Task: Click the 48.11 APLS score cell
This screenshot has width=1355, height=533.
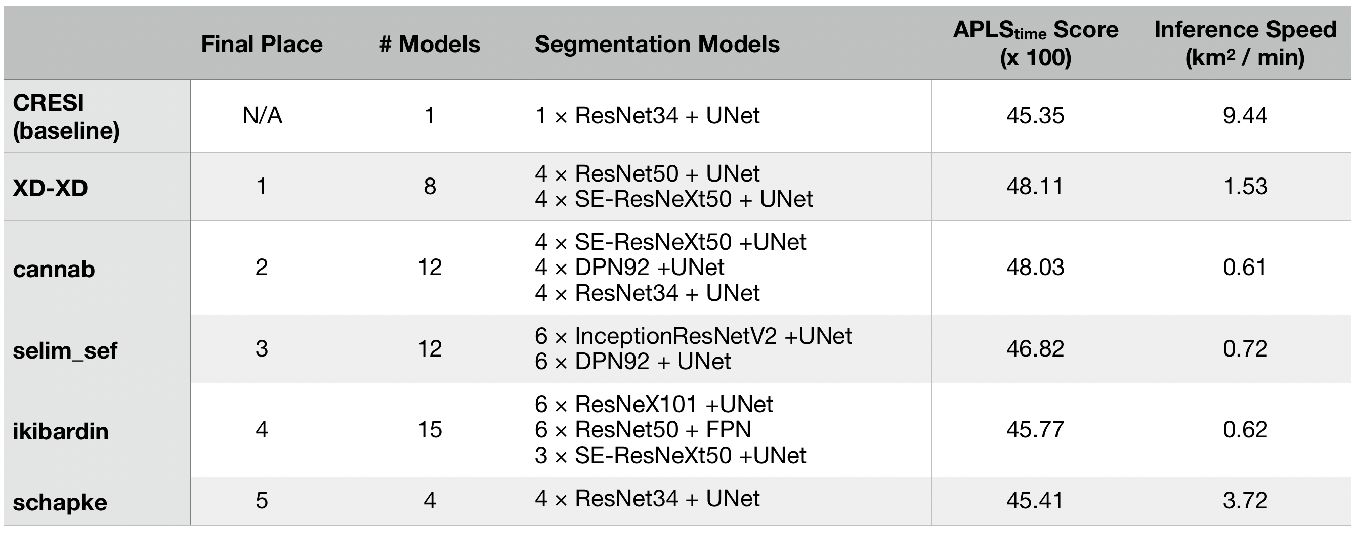Action: coord(1035,187)
